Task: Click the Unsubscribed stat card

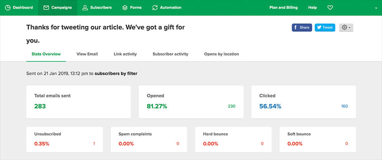Action: 64,139
